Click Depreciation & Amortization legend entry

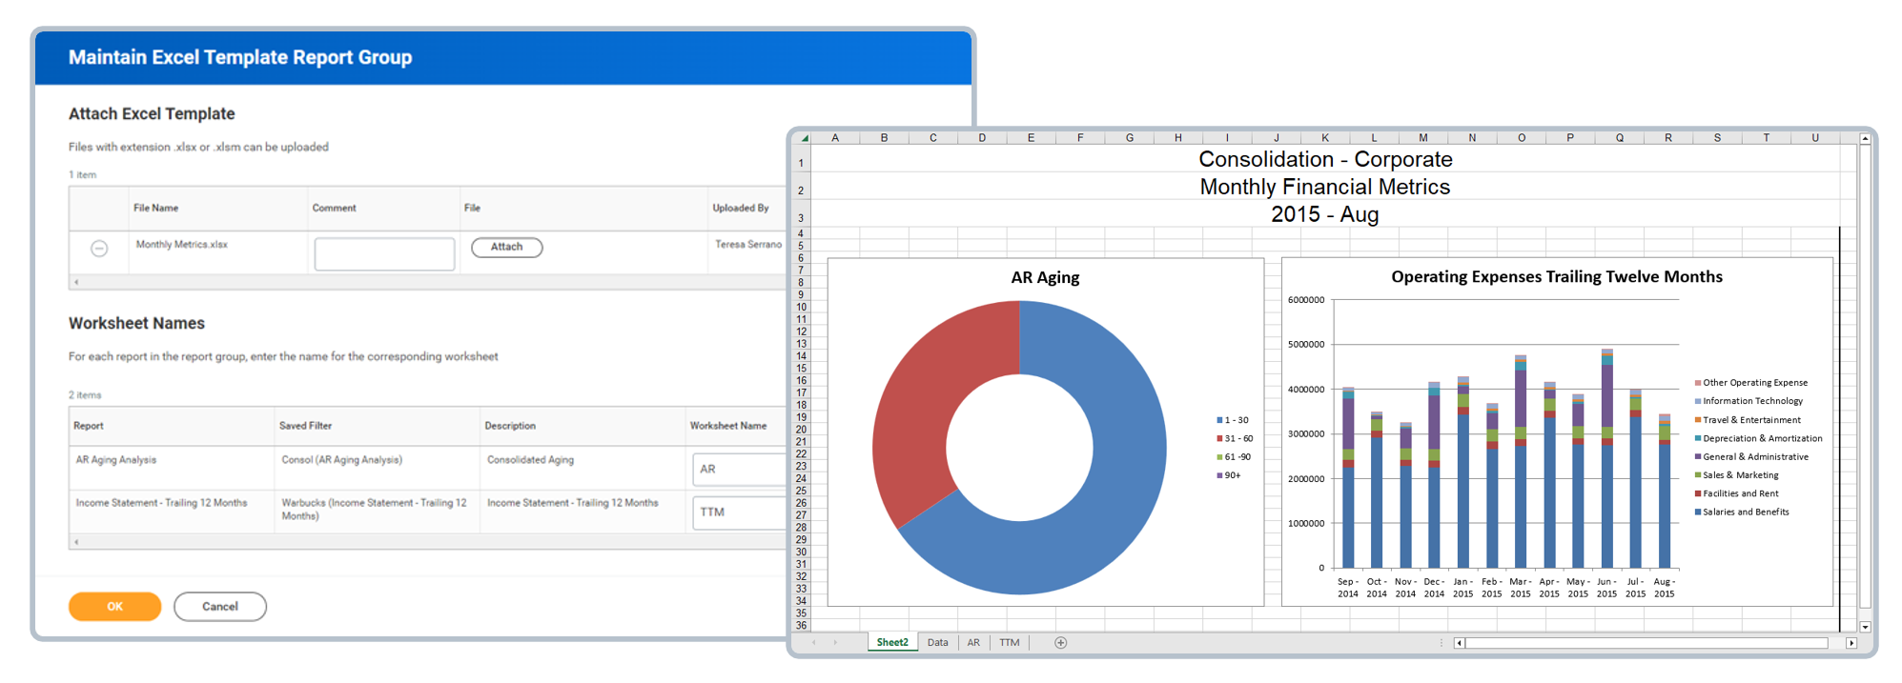(1759, 439)
